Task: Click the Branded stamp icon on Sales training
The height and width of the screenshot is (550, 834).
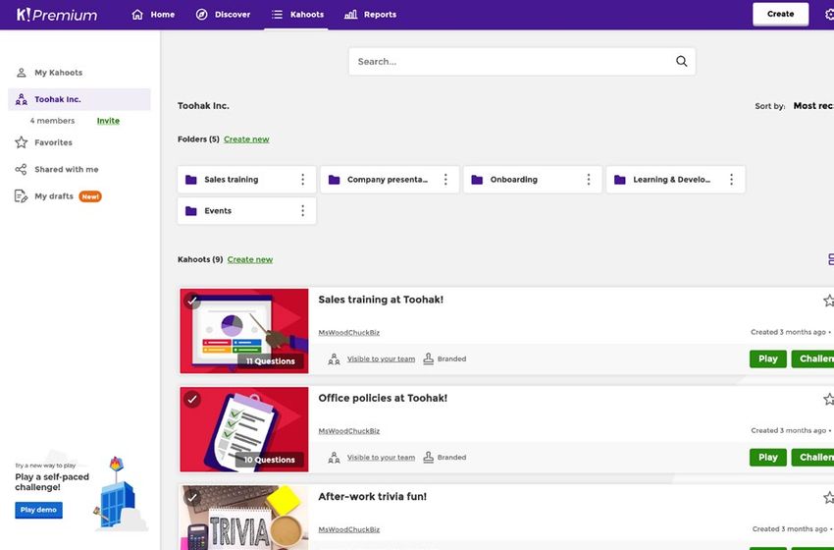Action: coord(428,358)
